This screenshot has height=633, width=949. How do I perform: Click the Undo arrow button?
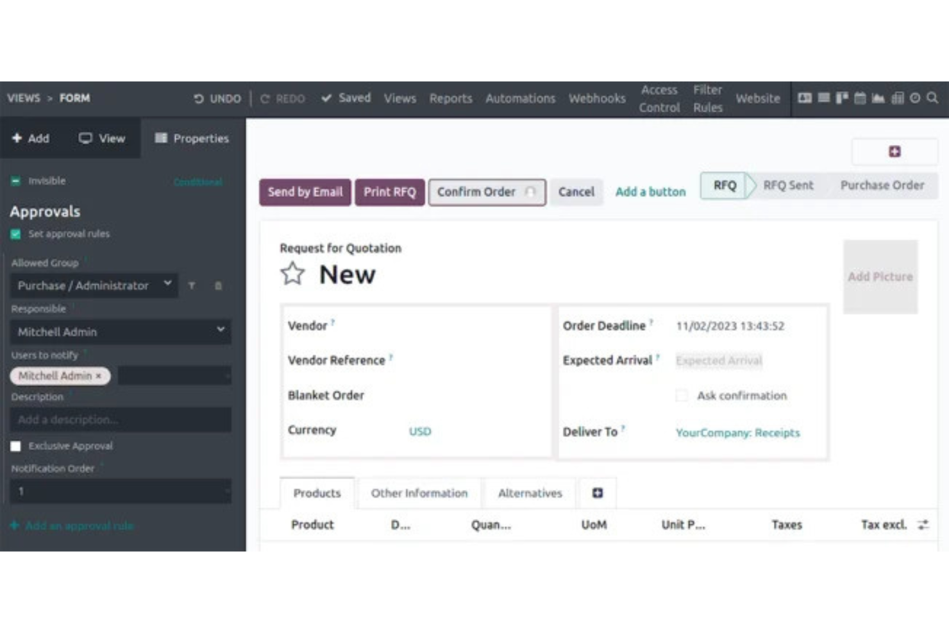click(x=217, y=98)
